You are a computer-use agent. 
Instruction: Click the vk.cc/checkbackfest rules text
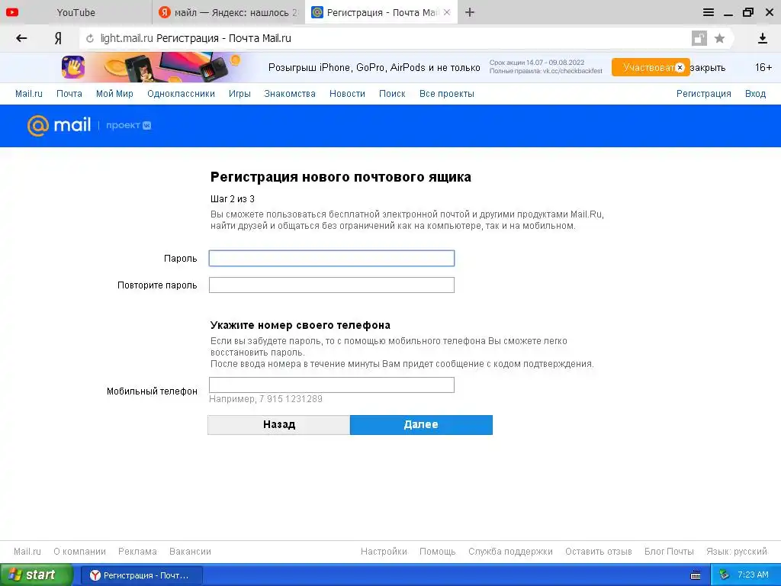tap(545, 71)
